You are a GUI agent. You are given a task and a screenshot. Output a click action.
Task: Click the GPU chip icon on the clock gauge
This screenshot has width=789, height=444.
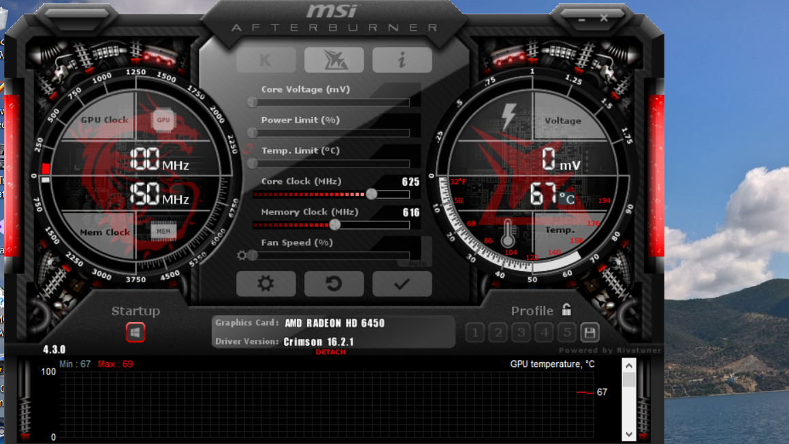[x=163, y=120]
